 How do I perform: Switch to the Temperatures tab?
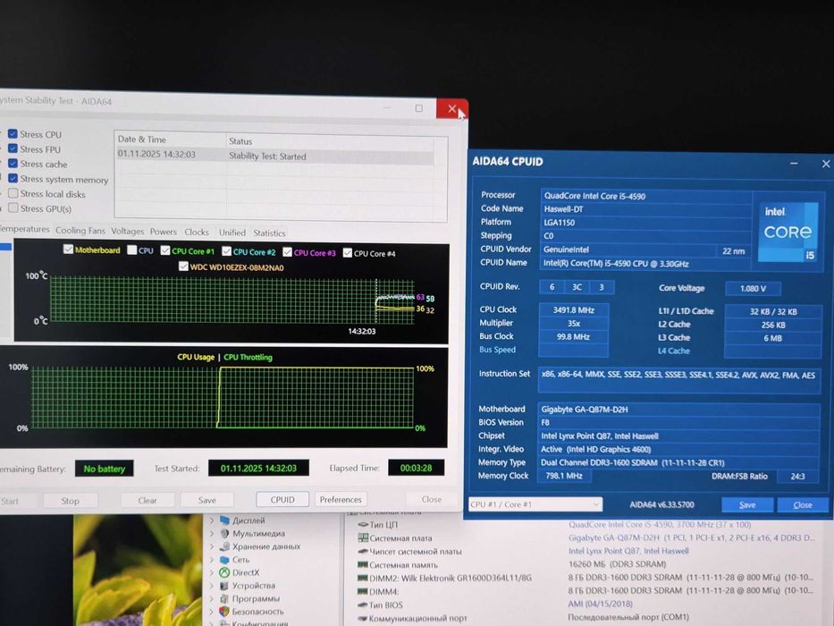[24, 229]
